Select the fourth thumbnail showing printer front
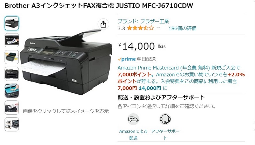 11,74
